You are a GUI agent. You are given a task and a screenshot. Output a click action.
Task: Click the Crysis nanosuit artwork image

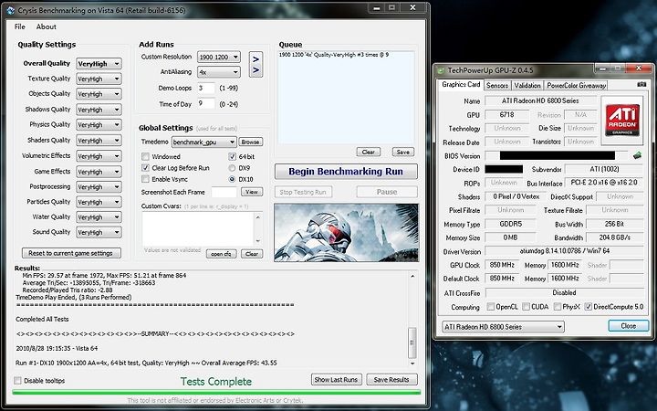[x=346, y=233]
